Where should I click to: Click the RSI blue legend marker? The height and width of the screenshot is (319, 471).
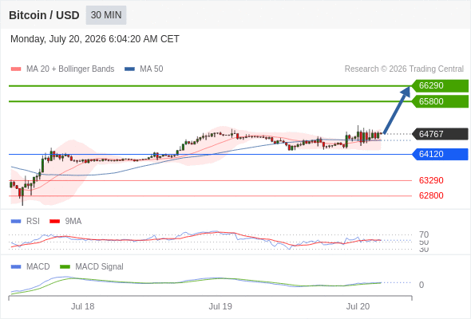tap(16, 222)
